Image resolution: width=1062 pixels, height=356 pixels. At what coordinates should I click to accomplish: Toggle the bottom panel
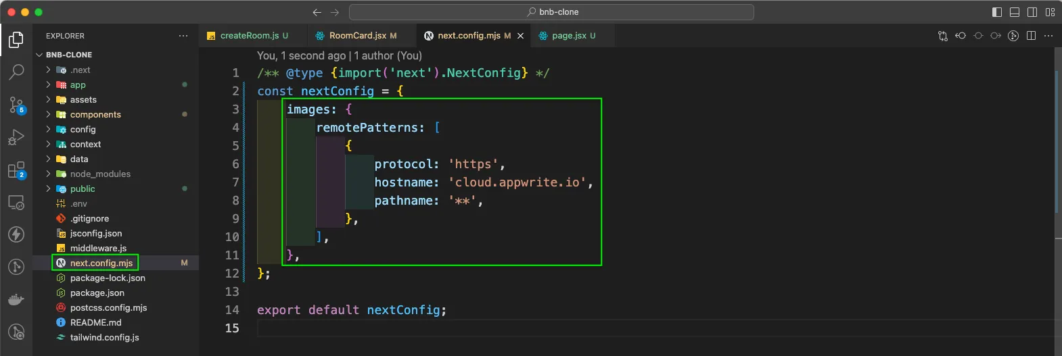click(1015, 12)
